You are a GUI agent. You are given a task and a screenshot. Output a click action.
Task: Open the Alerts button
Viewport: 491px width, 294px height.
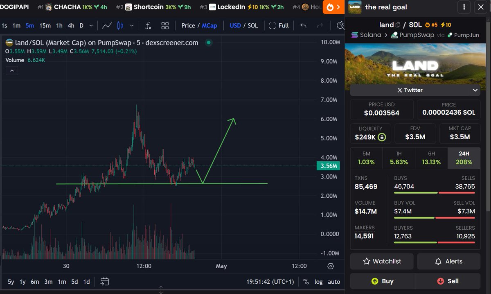pyautogui.click(x=448, y=261)
